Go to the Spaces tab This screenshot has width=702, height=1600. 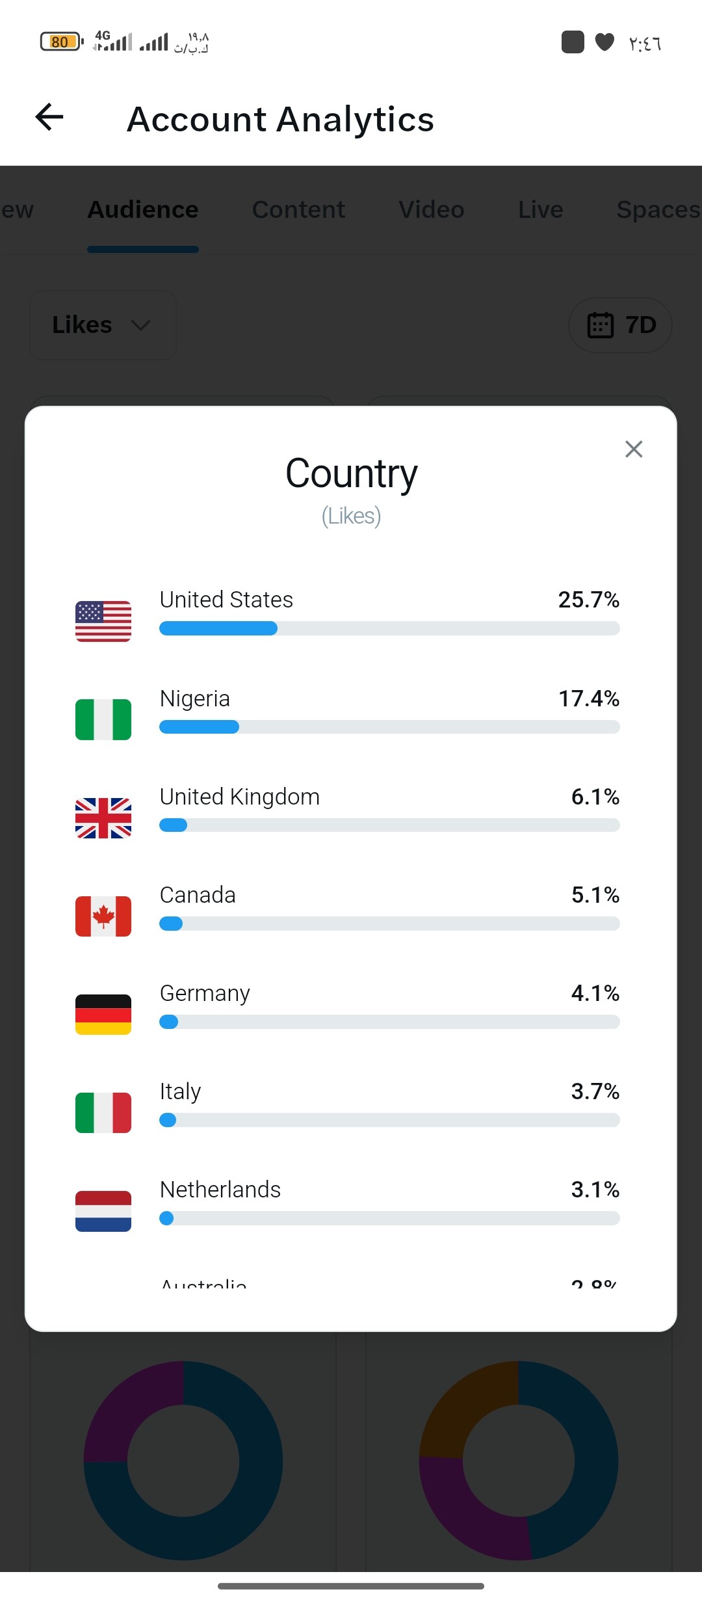click(x=656, y=209)
